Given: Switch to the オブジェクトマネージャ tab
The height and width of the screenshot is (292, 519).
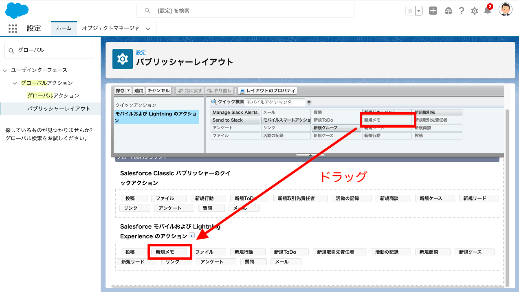Looking at the screenshot, I should (x=110, y=28).
